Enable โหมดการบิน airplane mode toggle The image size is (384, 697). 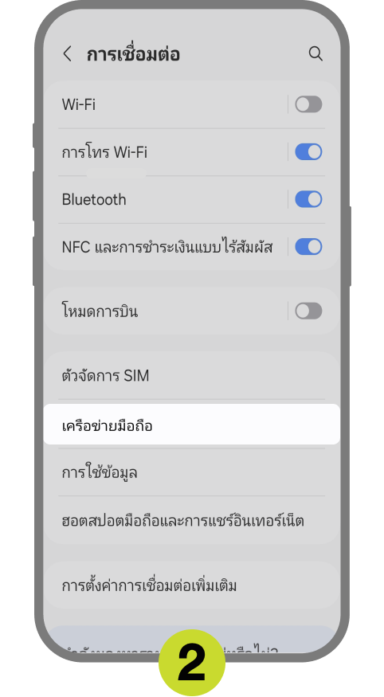click(308, 311)
